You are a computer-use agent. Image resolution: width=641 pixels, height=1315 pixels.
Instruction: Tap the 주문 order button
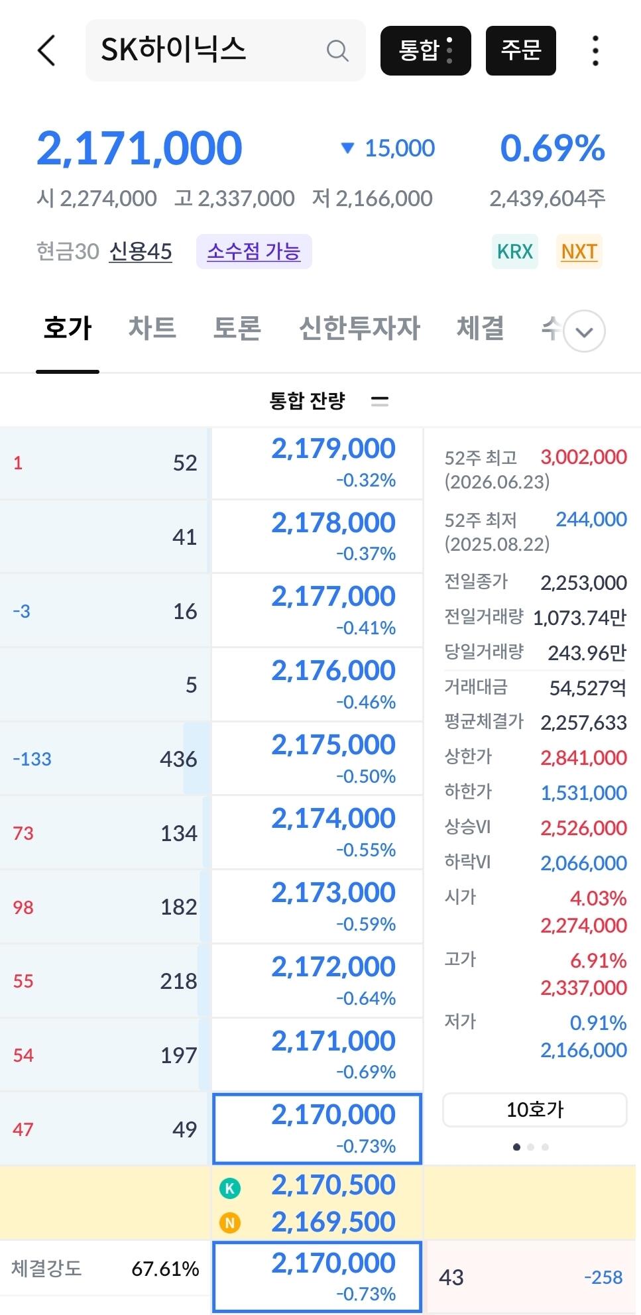[521, 50]
